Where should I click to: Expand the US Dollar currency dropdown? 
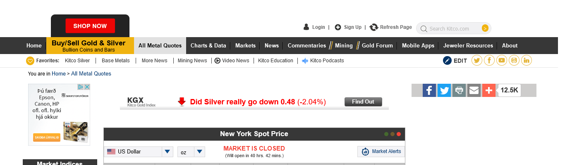167,152
